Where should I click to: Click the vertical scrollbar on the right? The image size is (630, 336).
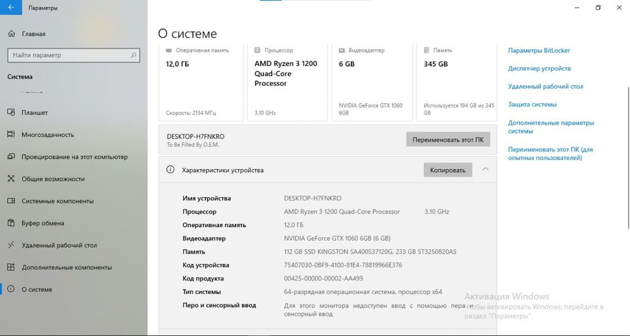pos(628,157)
